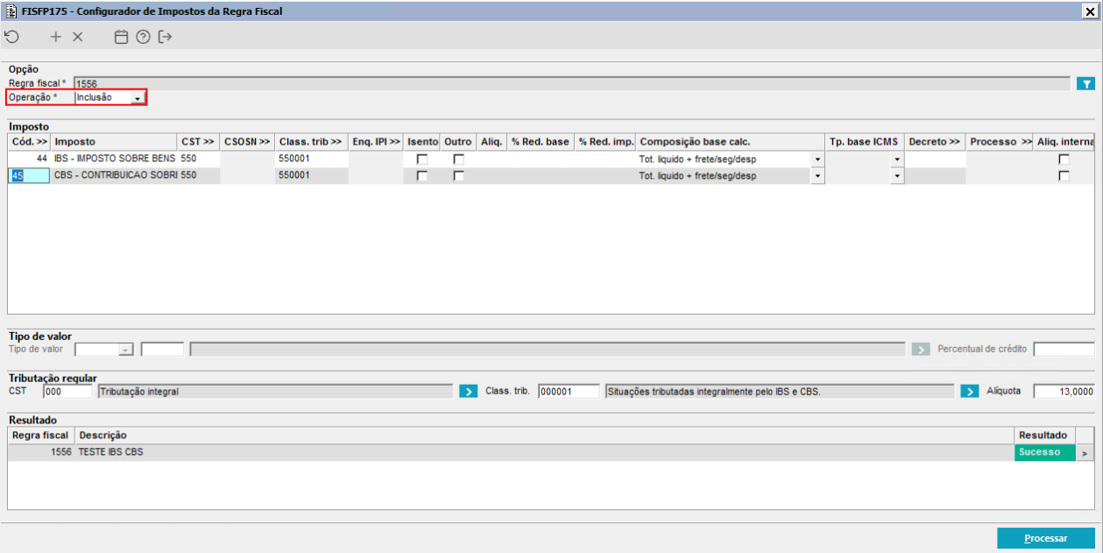Viewport: 1103px width, 553px height.
Task: Click the Class. trib. field with 000001
Action: (x=569, y=391)
